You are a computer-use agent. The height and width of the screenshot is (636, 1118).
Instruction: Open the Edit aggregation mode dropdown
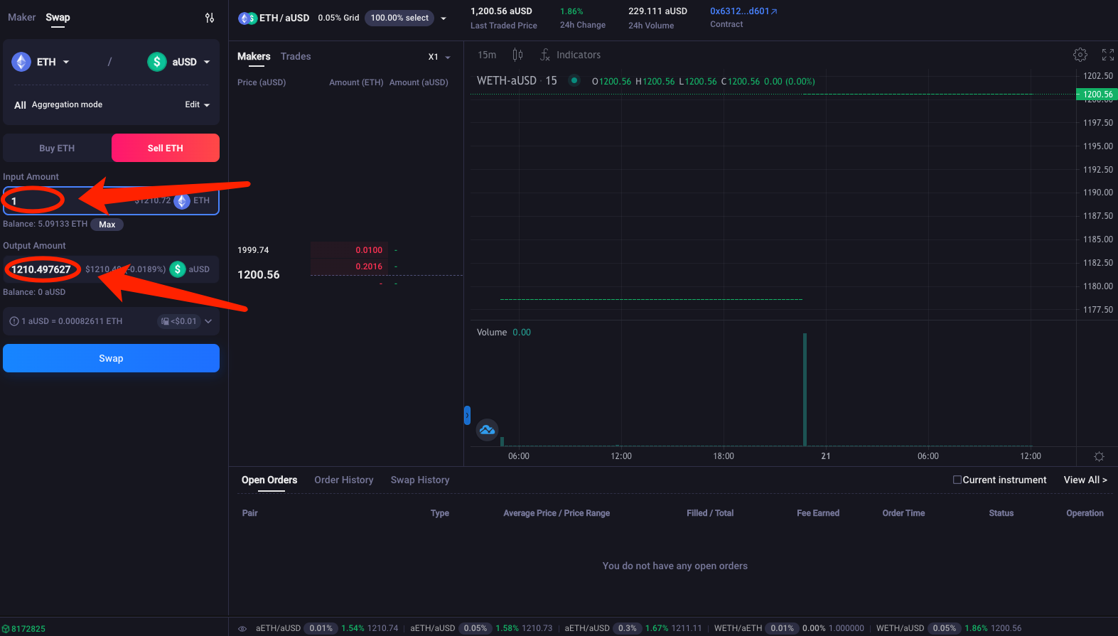point(197,104)
